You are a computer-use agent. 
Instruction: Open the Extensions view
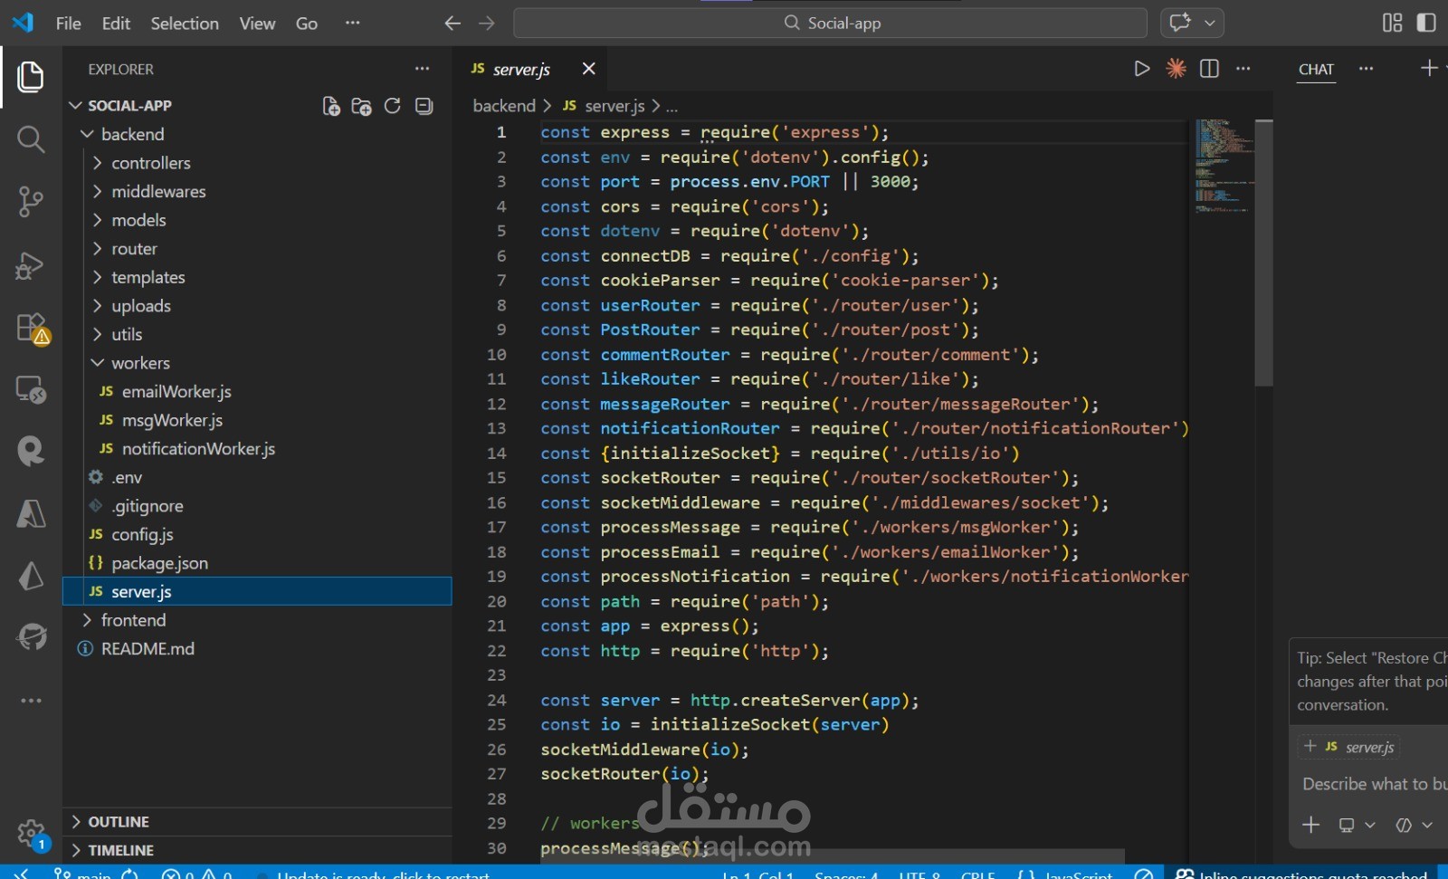point(31,328)
